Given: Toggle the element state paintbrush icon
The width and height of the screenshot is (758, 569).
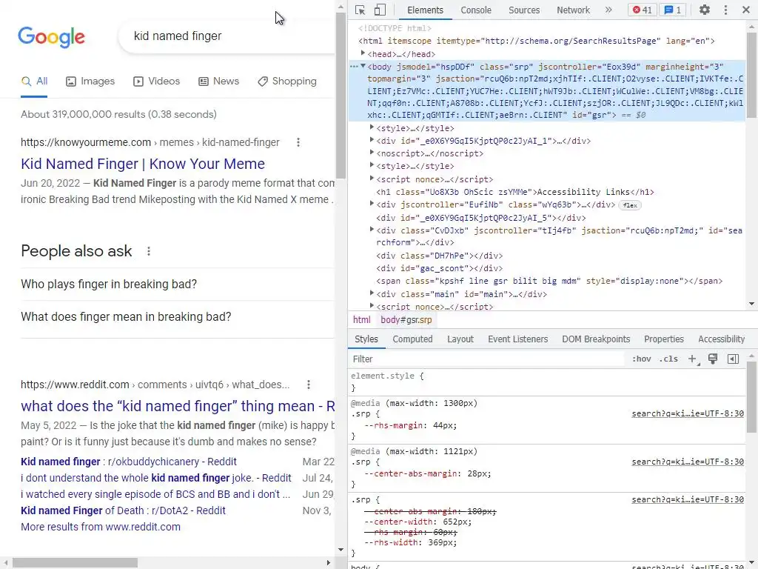Looking at the screenshot, I should tap(713, 359).
